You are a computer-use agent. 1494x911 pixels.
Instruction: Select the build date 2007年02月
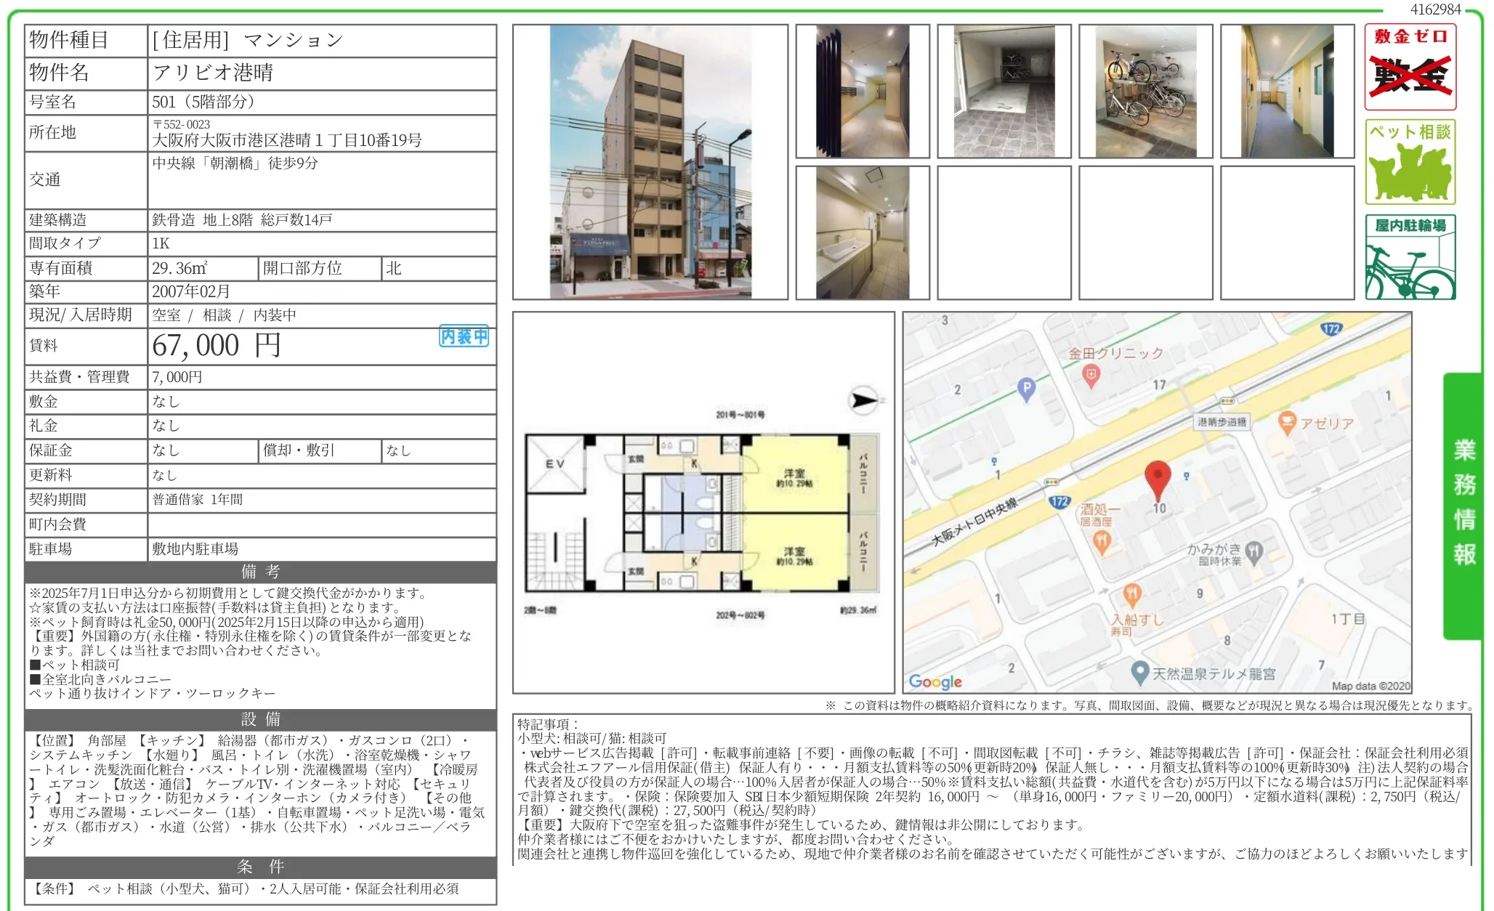coord(191,291)
